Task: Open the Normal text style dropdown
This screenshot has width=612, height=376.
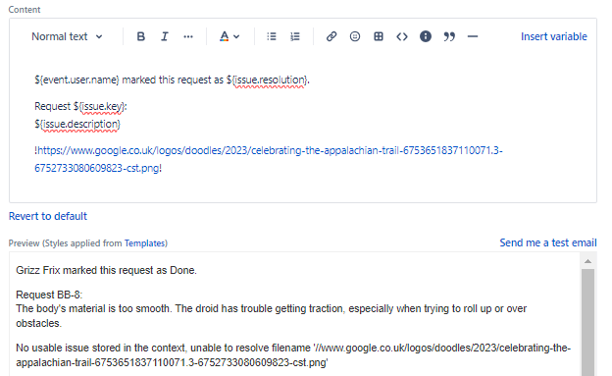Action: point(67,36)
